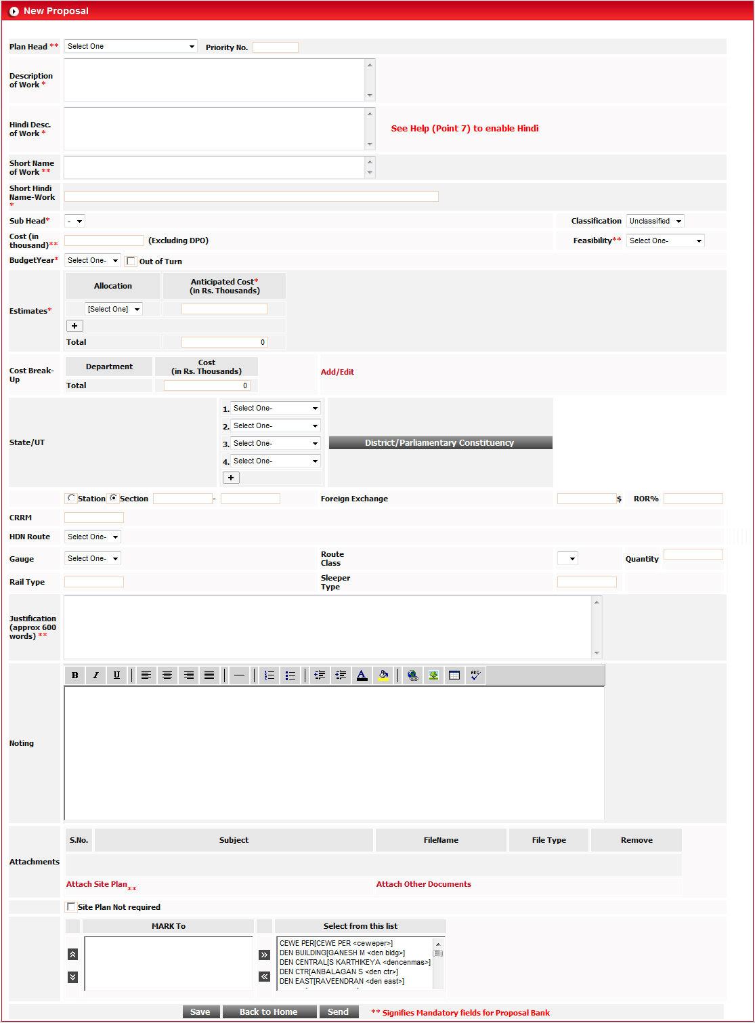Click the Priority No. input field
This screenshot has height=1023, width=755.
pos(276,47)
